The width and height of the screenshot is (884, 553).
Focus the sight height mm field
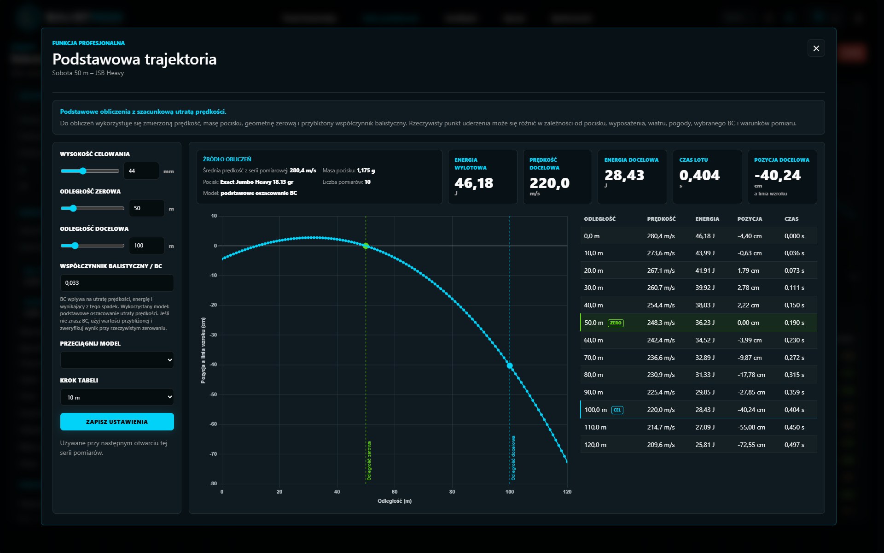click(141, 171)
